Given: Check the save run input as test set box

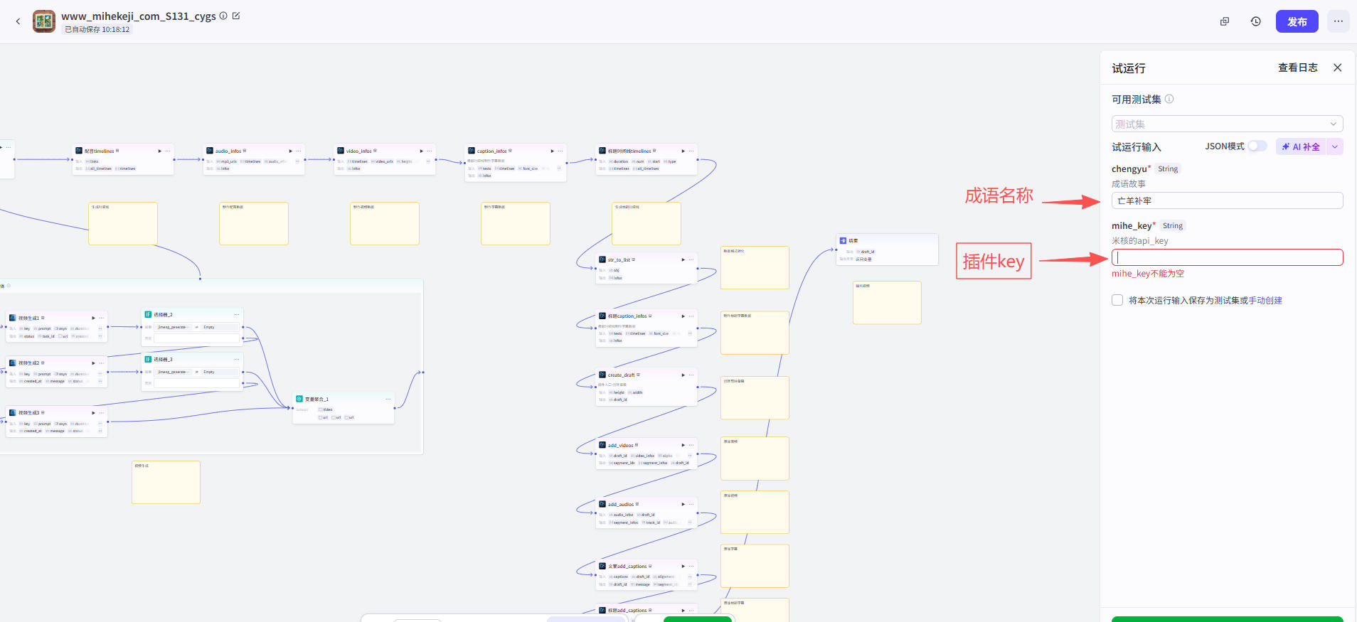Looking at the screenshot, I should click(1117, 300).
